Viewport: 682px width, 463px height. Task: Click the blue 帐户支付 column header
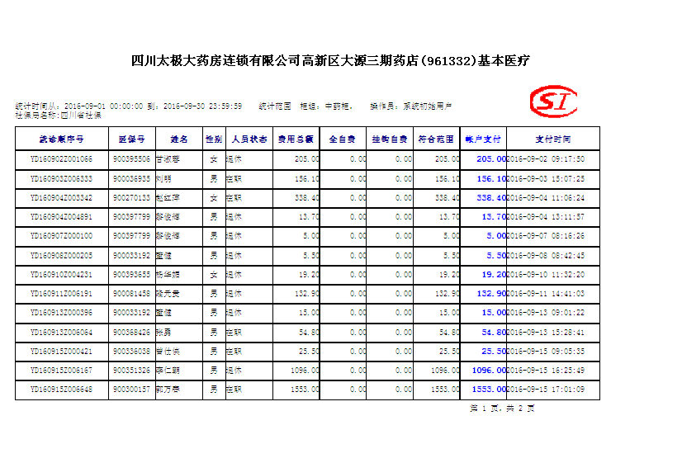(x=483, y=139)
